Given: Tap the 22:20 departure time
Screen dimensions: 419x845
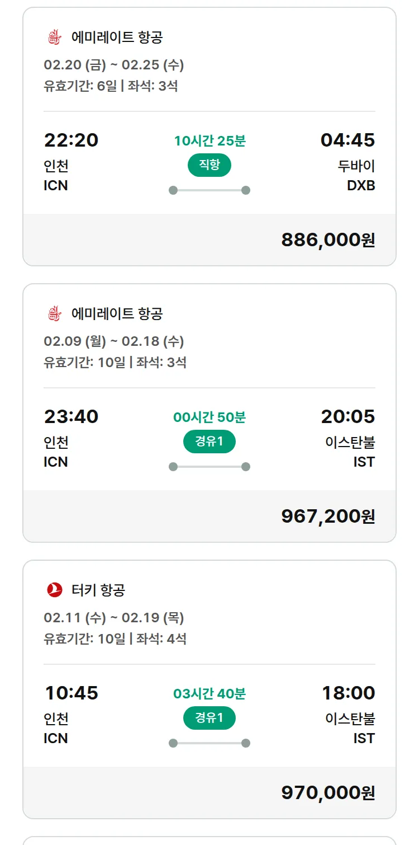Looking at the screenshot, I should [71, 140].
